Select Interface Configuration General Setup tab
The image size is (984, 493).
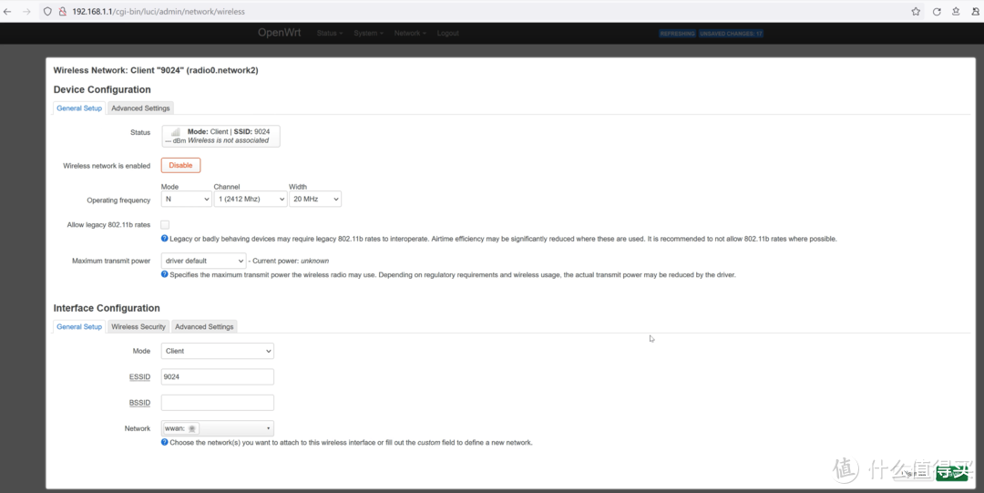pos(79,326)
